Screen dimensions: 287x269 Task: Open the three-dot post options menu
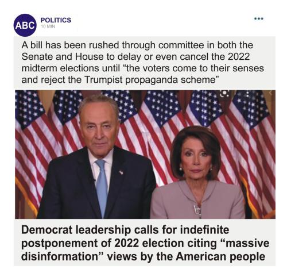259,19
